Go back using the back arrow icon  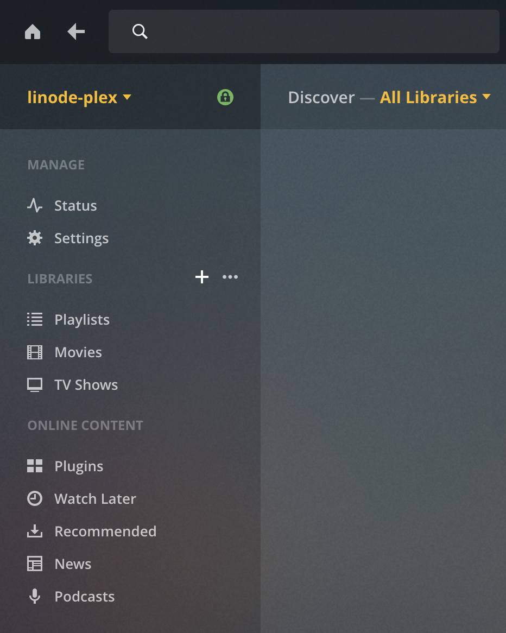click(x=76, y=31)
